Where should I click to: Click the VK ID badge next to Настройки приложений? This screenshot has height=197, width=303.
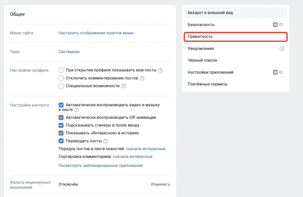pyautogui.click(x=278, y=72)
